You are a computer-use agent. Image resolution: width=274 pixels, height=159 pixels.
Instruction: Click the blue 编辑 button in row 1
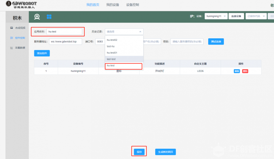[237, 71]
